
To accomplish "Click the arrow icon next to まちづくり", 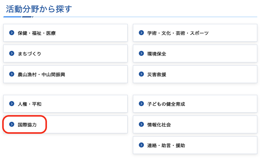I will click(x=12, y=53).
